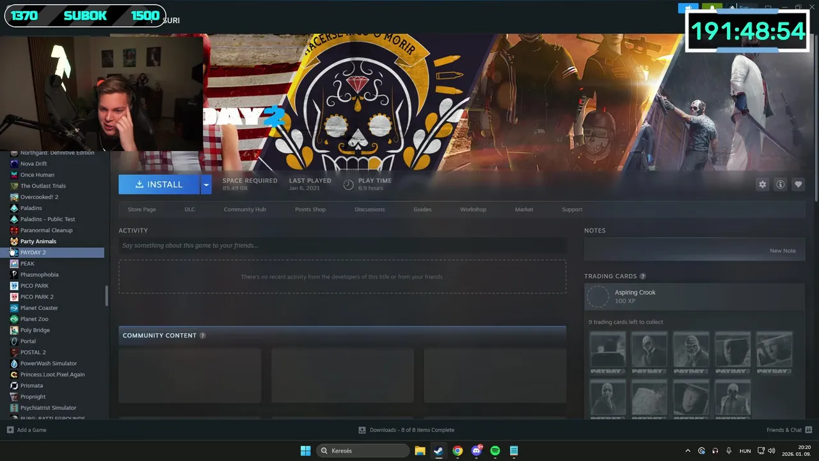This screenshot has width=819, height=461.
Task: Select PEAK in the library list
Action: (x=28, y=264)
